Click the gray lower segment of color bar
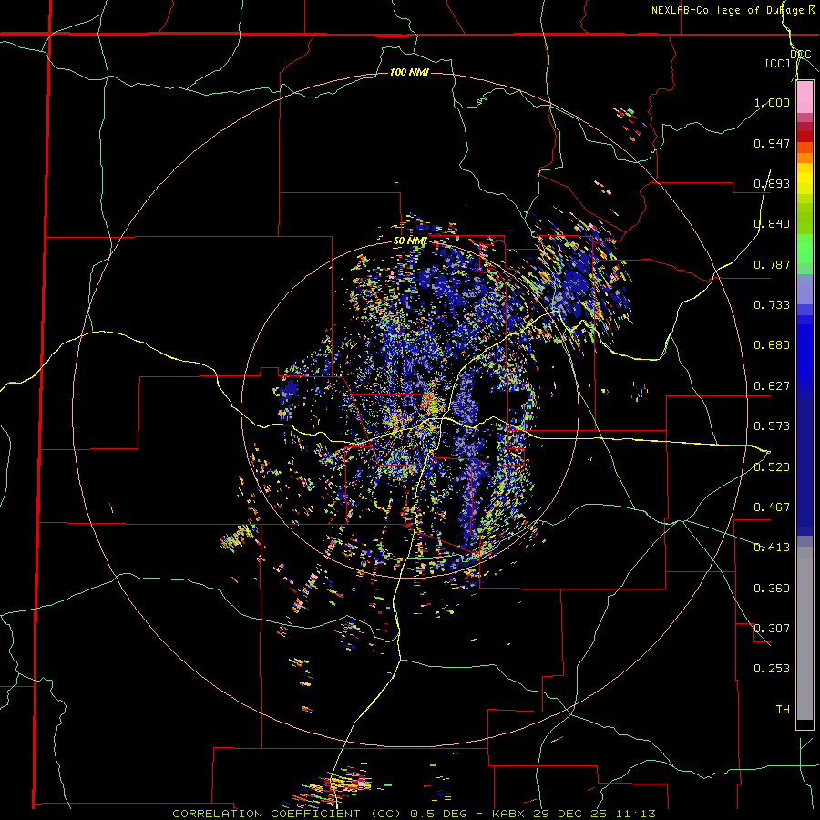Image resolution: width=820 pixels, height=820 pixels. (x=805, y=633)
